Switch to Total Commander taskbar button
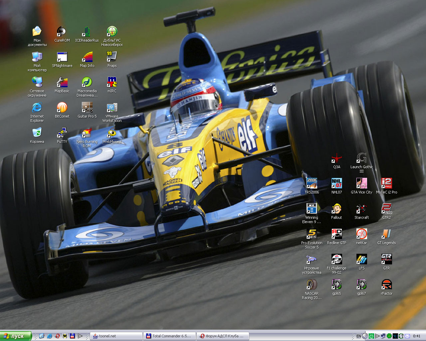The width and height of the screenshot is (426, 341). (169, 336)
